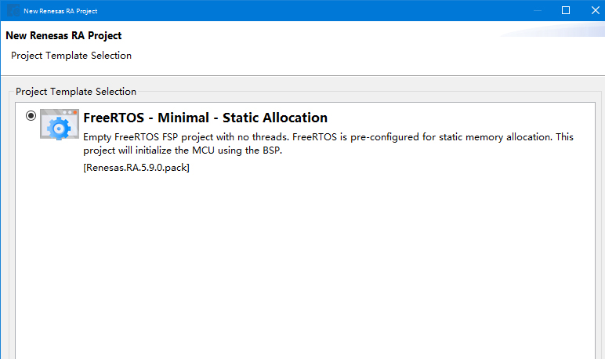
Task: Click the blank area below the FreeRTOS template
Action: 306,267
